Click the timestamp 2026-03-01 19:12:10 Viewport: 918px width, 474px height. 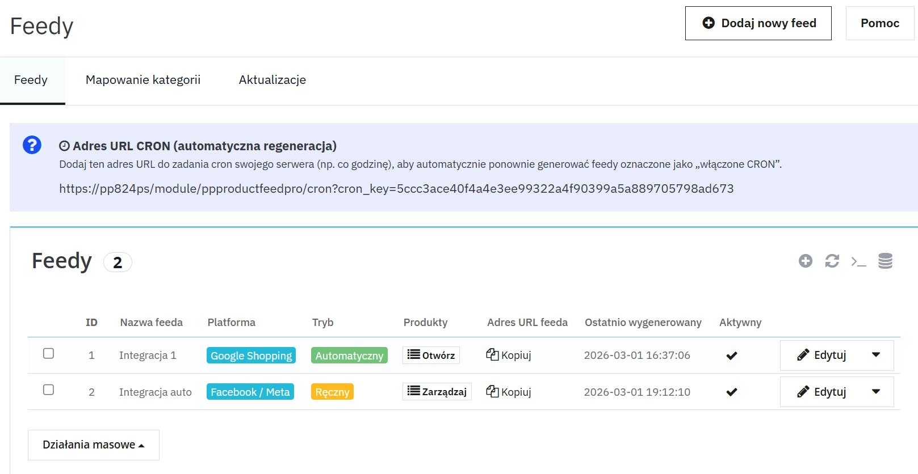pyautogui.click(x=637, y=392)
